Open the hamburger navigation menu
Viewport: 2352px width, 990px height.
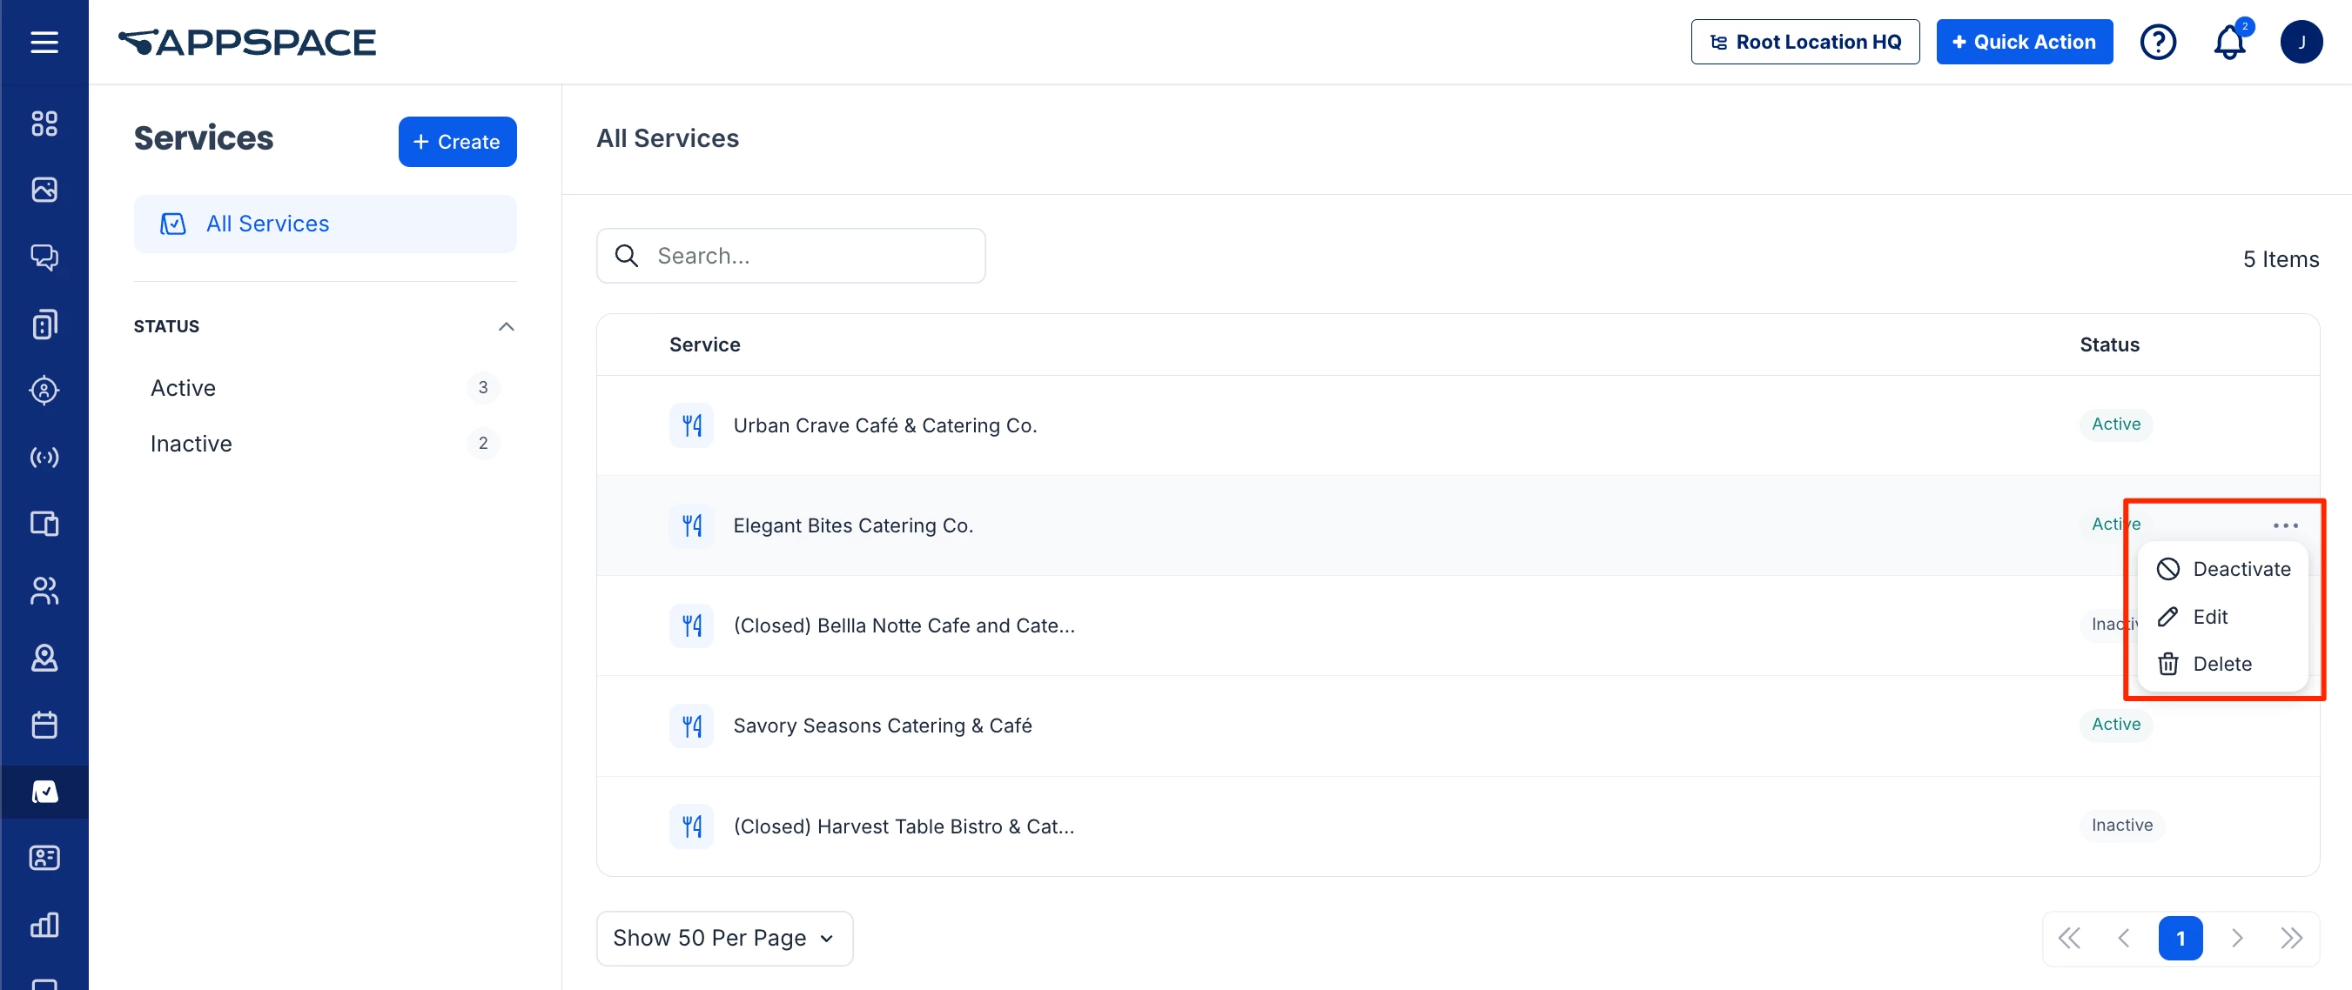[44, 42]
